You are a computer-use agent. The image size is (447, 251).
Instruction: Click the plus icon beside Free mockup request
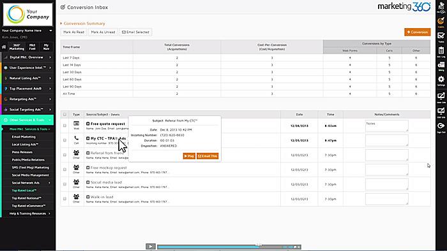88,168
